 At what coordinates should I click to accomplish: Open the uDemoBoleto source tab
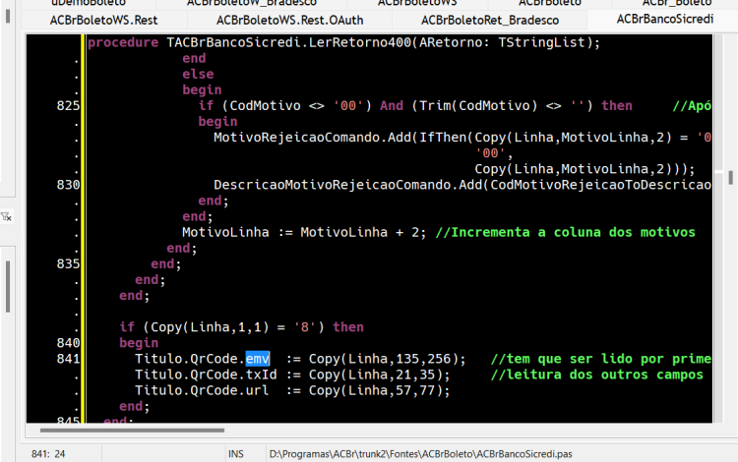click(89, 4)
